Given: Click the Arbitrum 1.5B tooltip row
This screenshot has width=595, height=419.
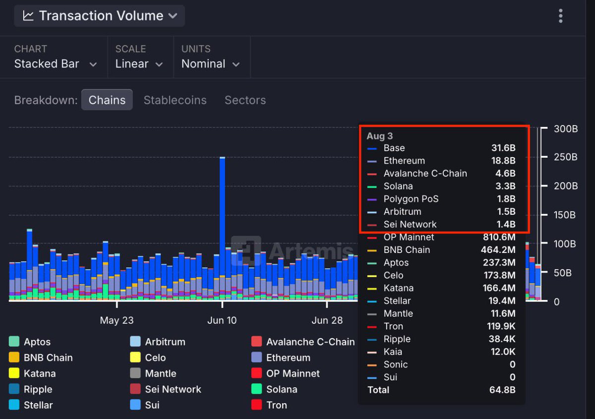Looking at the screenshot, I should pyautogui.click(x=441, y=212).
